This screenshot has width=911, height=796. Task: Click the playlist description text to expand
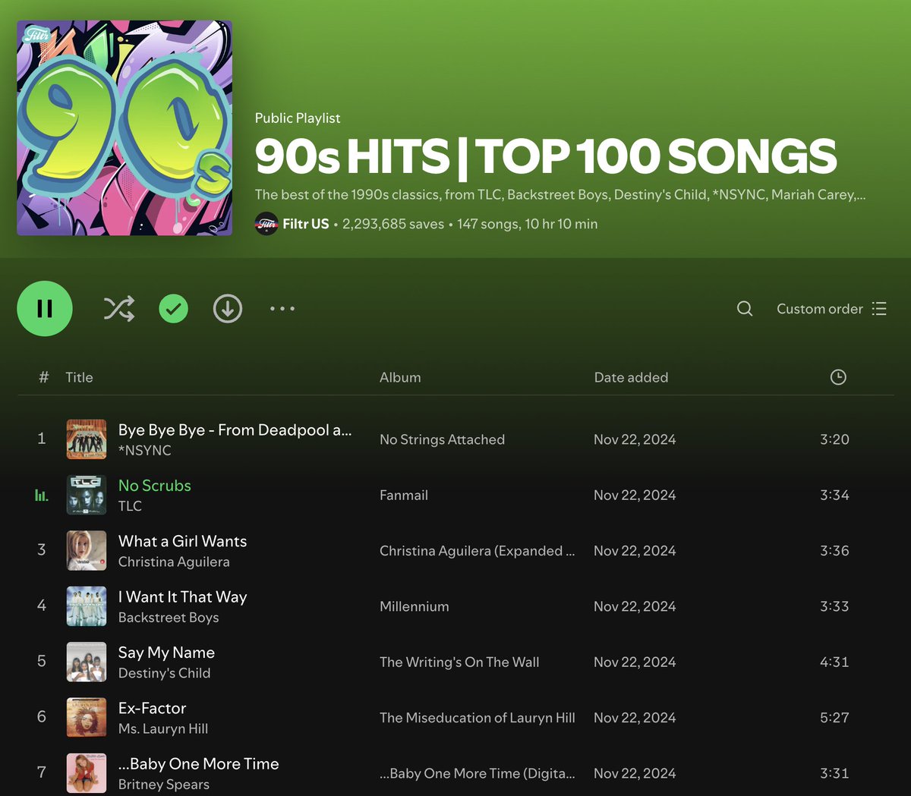pos(560,195)
